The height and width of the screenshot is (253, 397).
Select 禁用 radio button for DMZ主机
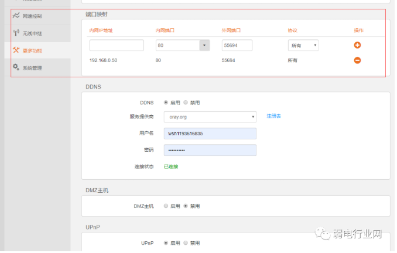coord(186,206)
